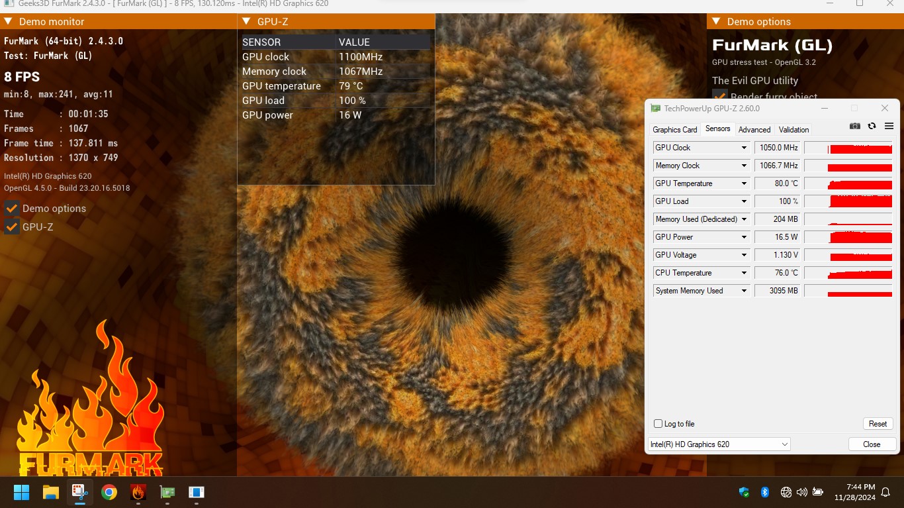Click the Bluetooth icon in system tray
Image resolution: width=904 pixels, height=508 pixels.
(764, 492)
